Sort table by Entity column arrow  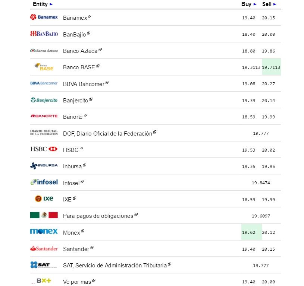(x=51, y=4)
